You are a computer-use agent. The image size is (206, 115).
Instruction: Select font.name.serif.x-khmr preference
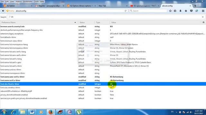[103, 80]
